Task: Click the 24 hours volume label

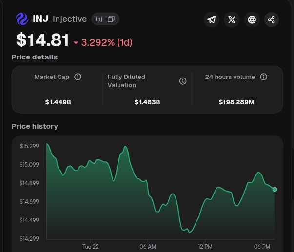Action: click(x=230, y=77)
